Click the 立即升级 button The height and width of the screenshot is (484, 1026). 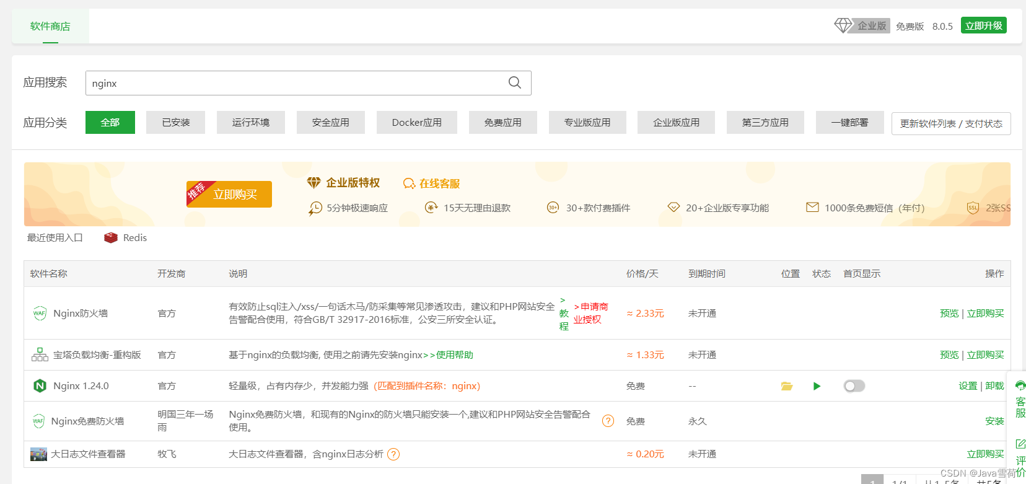984,25
